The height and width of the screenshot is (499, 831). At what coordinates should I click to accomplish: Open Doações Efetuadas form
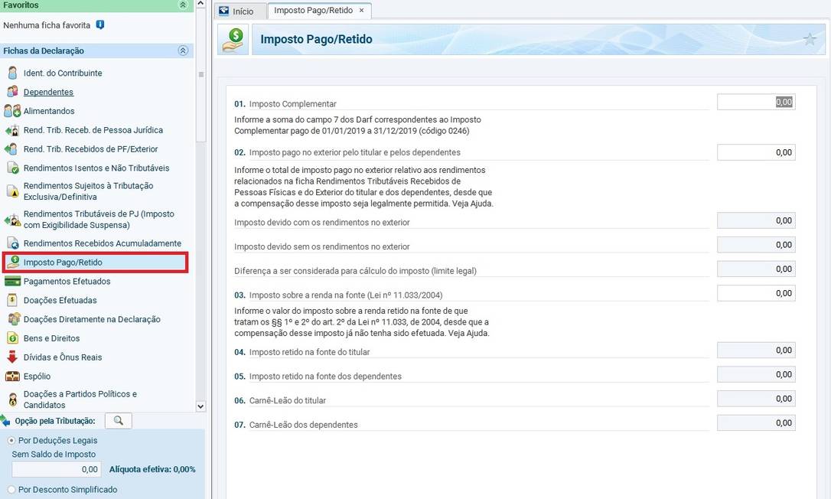(60, 300)
